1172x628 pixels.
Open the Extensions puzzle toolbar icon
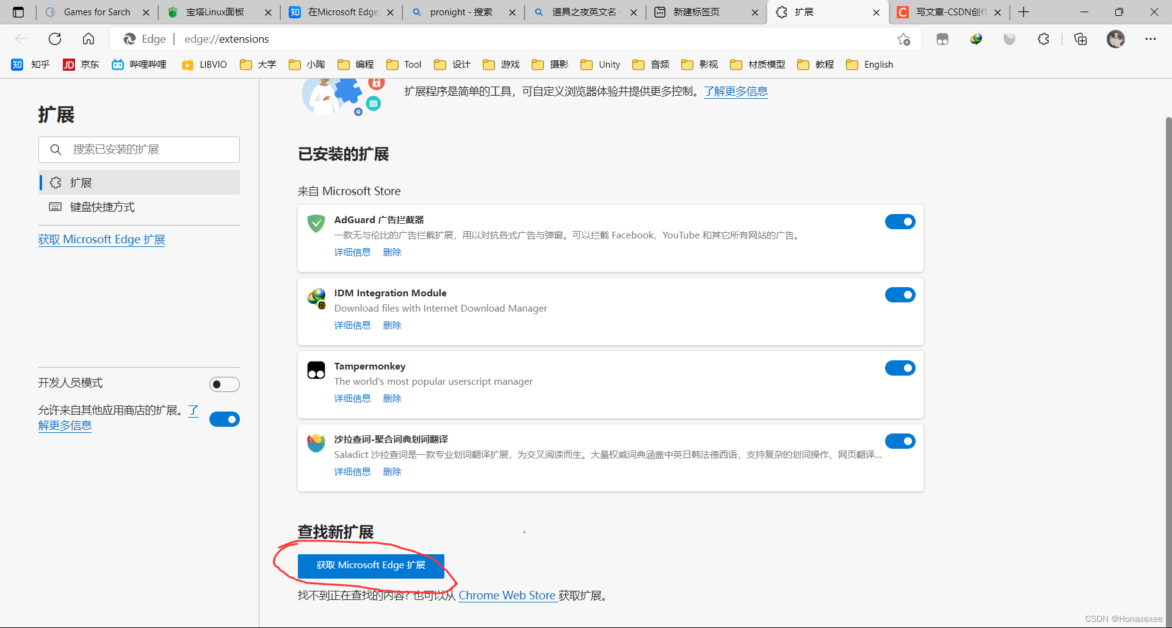point(1043,39)
